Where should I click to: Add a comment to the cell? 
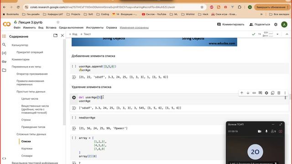tap(261, 93)
